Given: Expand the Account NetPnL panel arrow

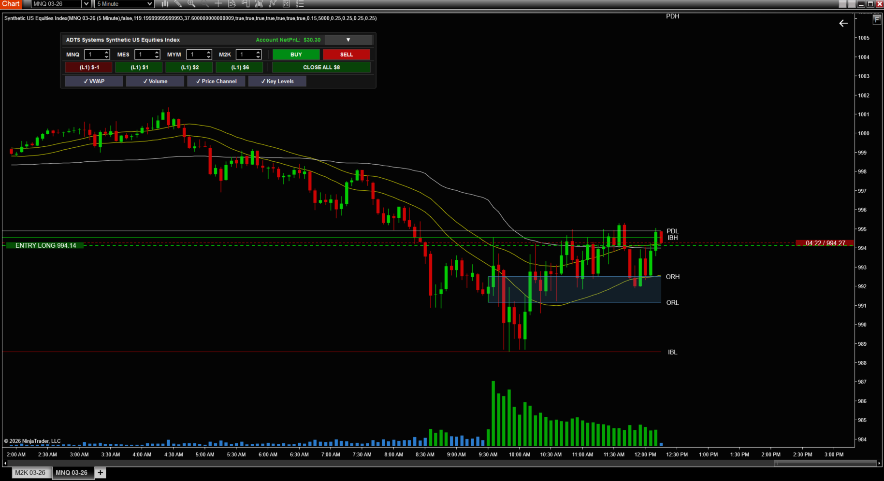Looking at the screenshot, I should pyautogui.click(x=348, y=40).
